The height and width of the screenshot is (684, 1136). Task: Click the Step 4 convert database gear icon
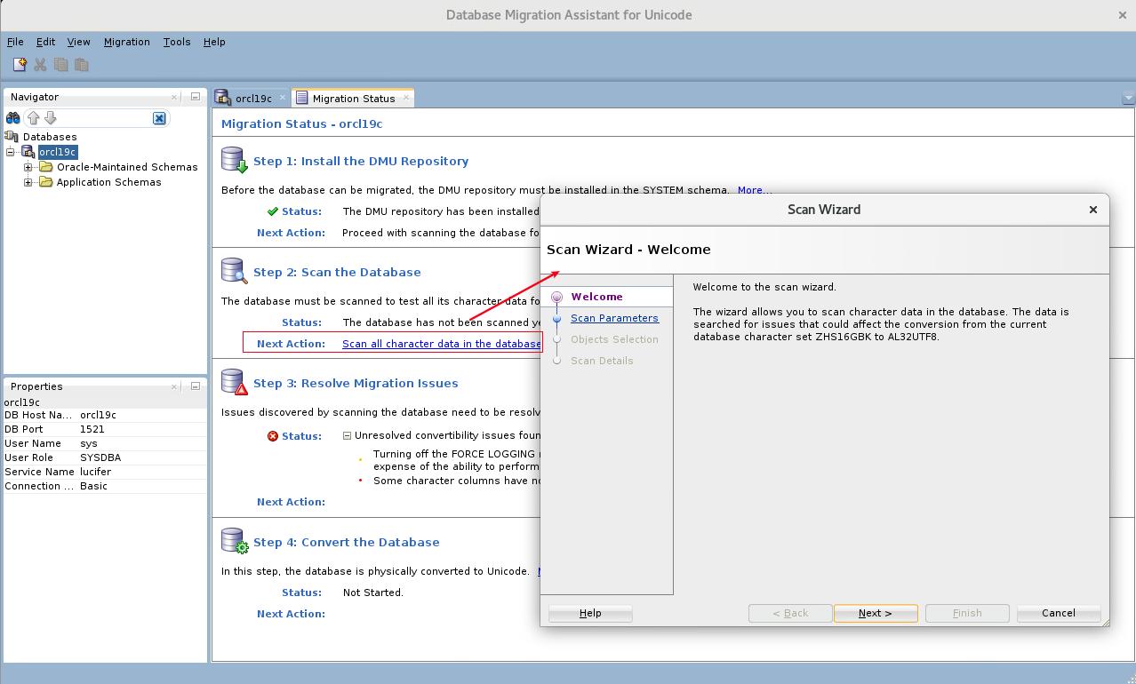coord(235,541)
